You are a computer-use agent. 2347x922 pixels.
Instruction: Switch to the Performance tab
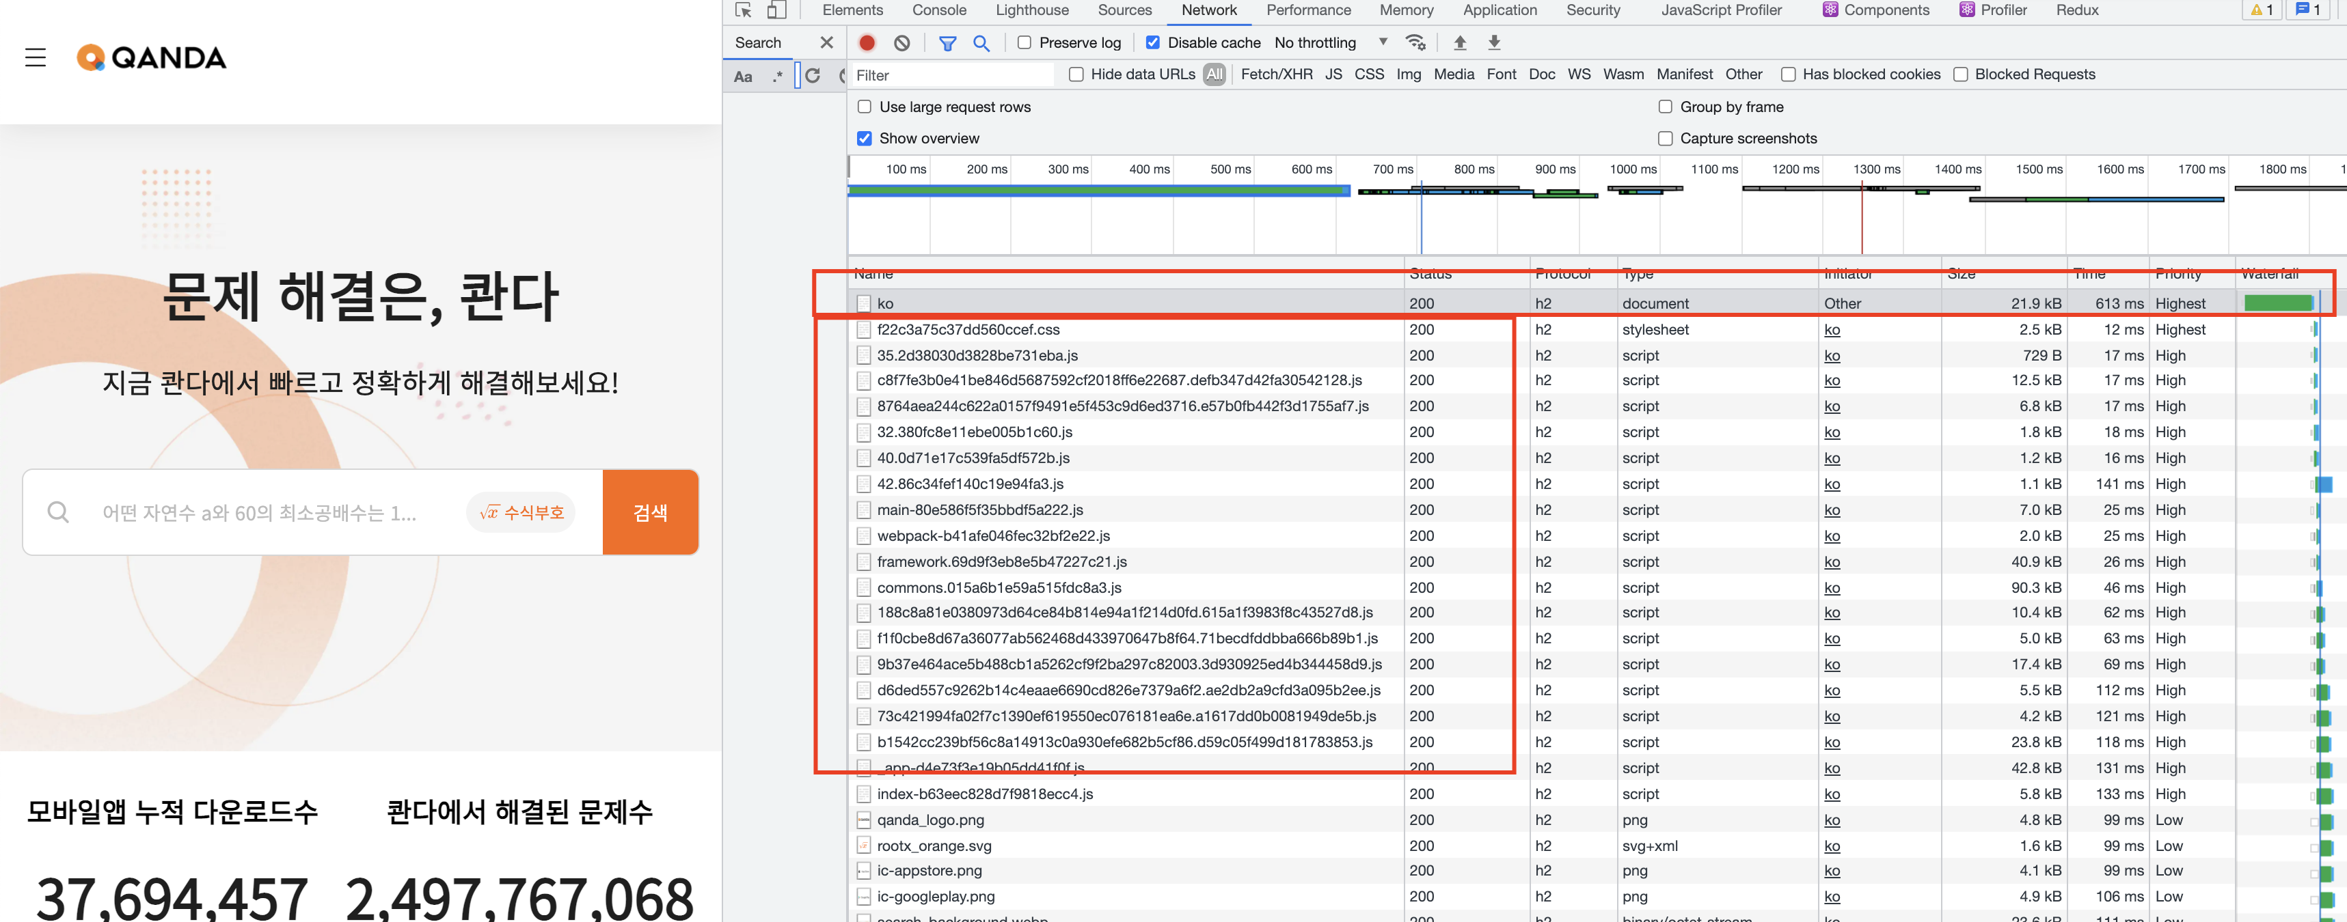[1307, 10]
